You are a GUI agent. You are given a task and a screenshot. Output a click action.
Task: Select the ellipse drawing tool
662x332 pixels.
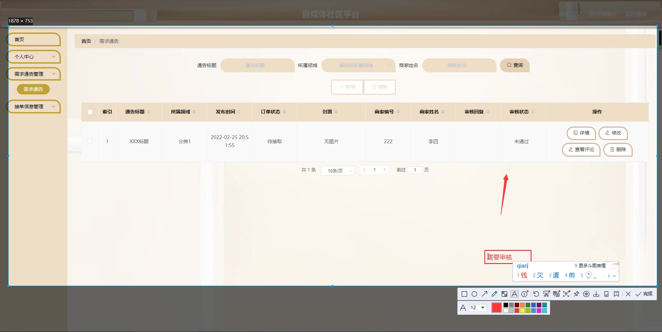tap(474, 294)
